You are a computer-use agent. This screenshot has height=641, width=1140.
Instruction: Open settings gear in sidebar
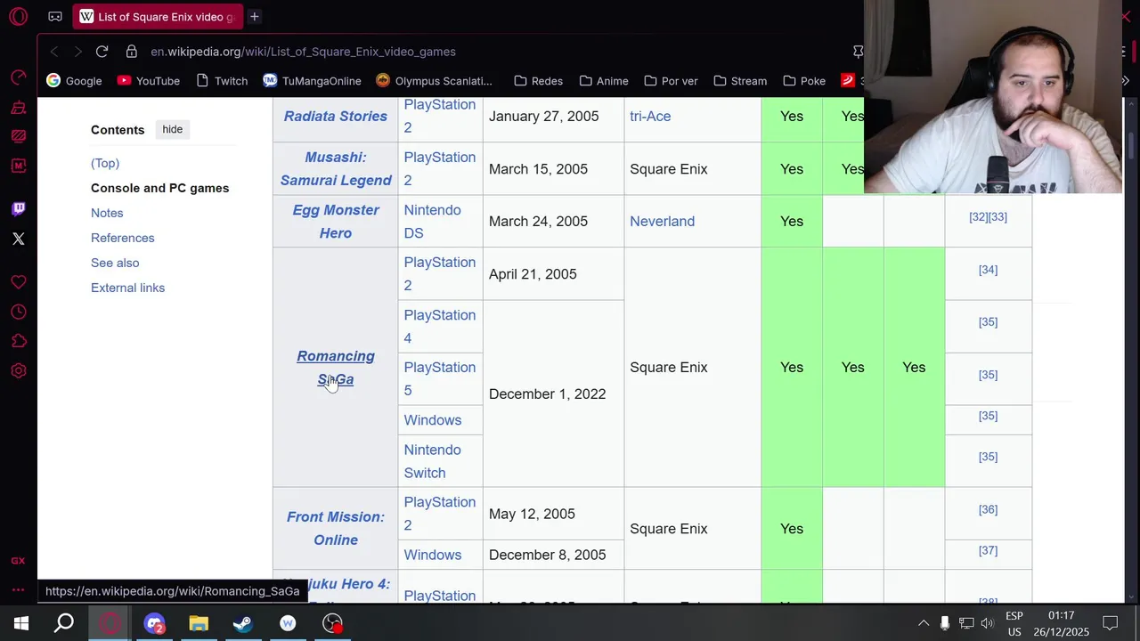[x=18, y=370]
